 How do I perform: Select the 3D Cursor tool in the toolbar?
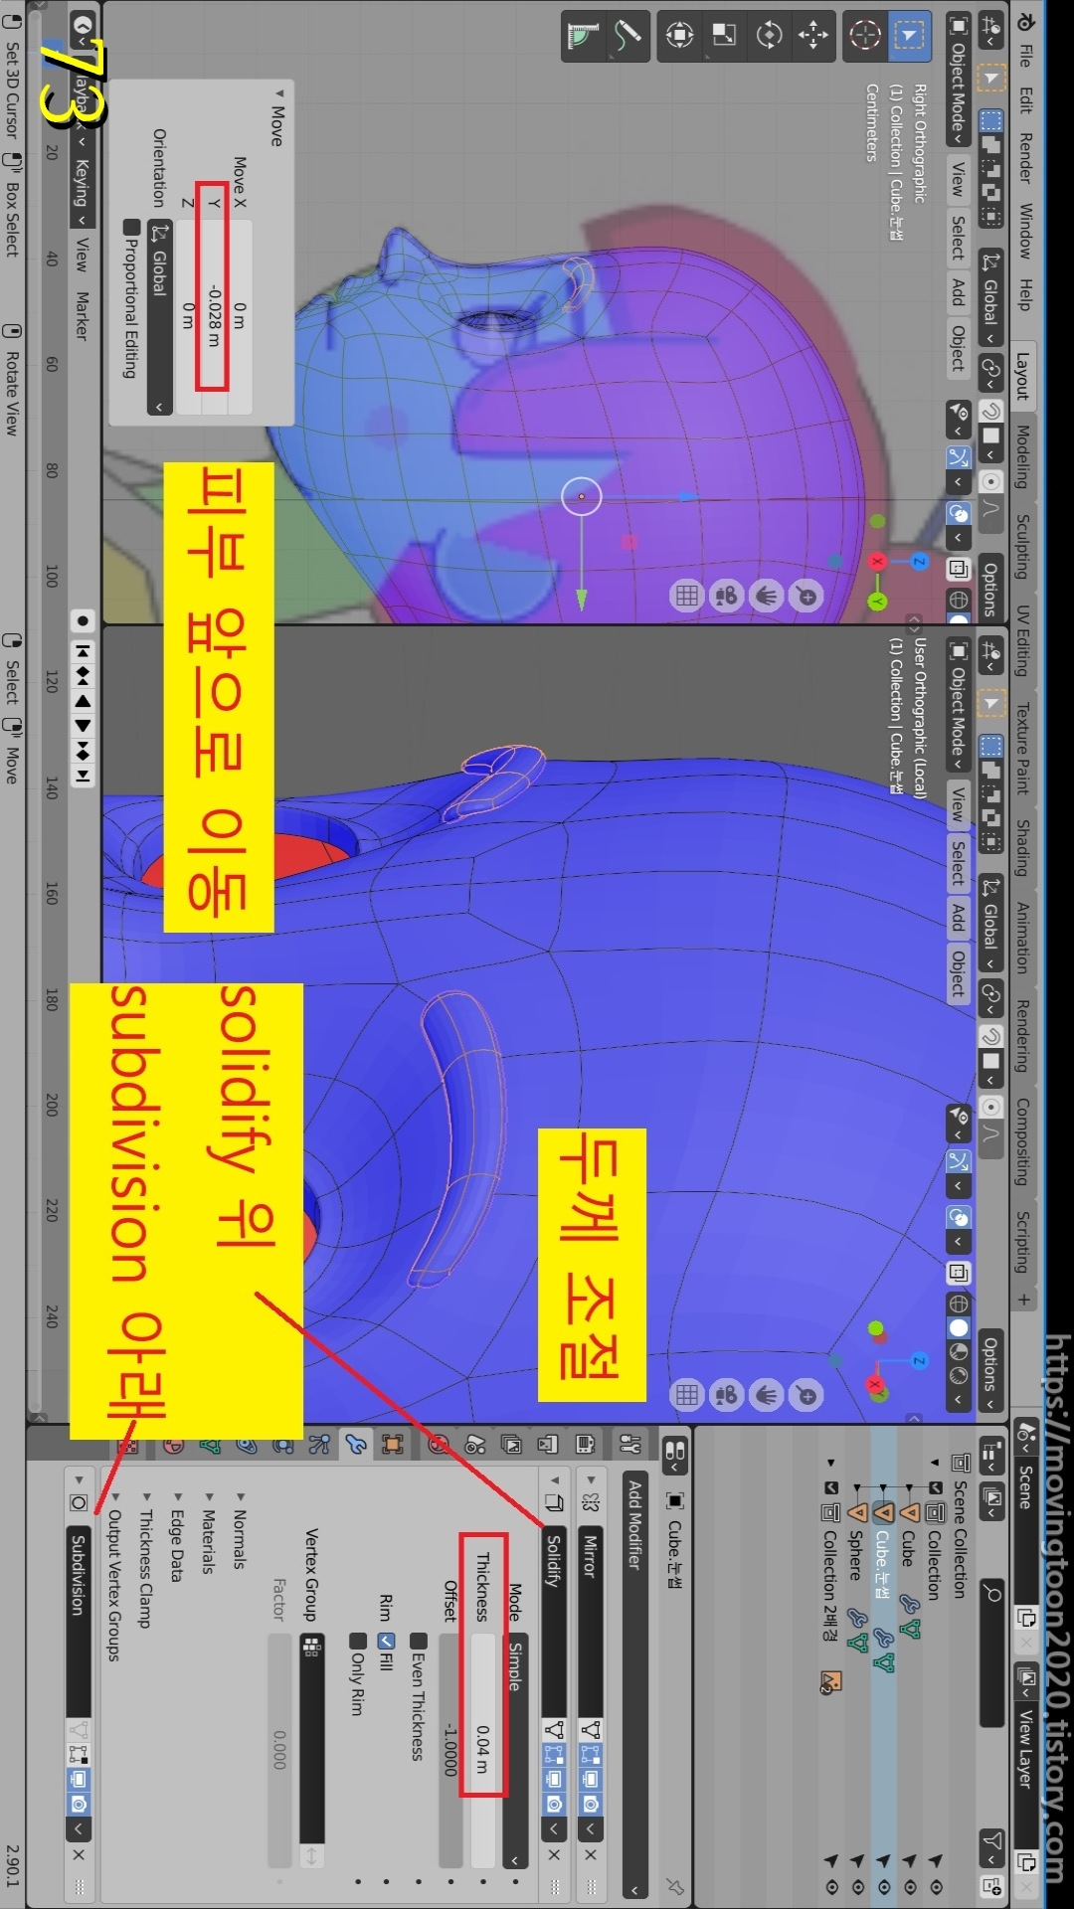pos(865,37)
